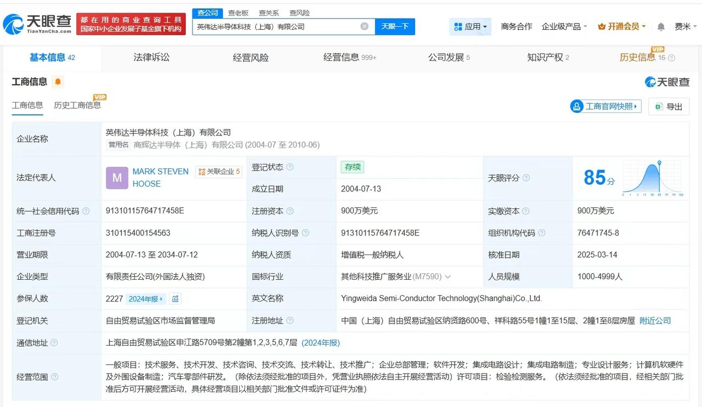Click the help icon next to 实缴资本
The height and width of the screenshot is (407, 702).
click(x=526, y=211)
